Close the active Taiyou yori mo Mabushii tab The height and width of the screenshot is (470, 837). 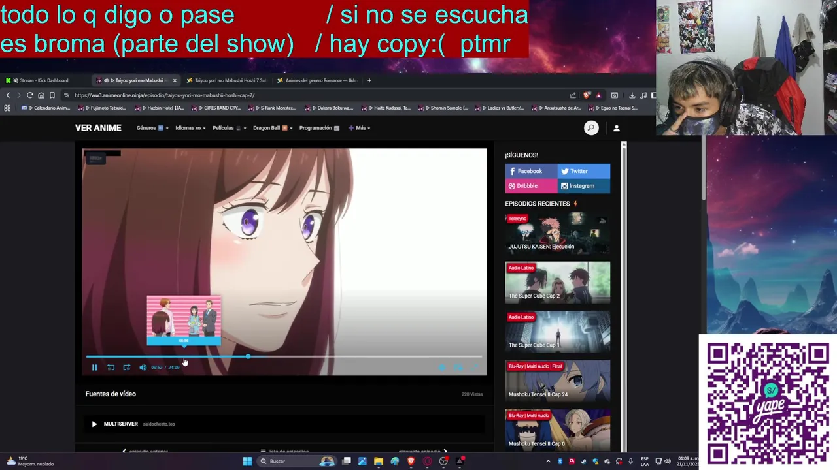[x=175, y=80]
